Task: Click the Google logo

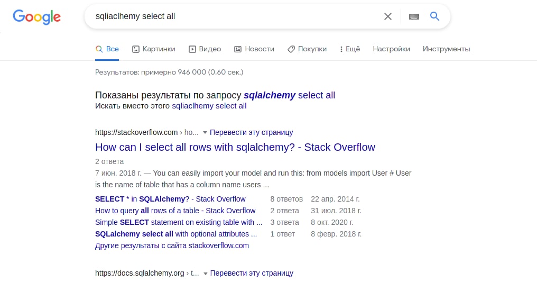Action: [36, 17]
